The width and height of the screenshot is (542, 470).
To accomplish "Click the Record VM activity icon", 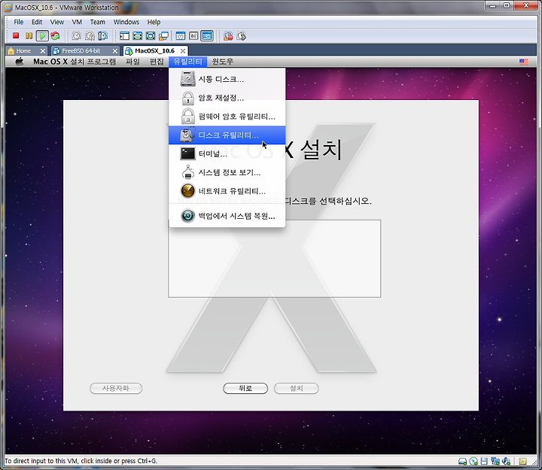I will point(228,35).
